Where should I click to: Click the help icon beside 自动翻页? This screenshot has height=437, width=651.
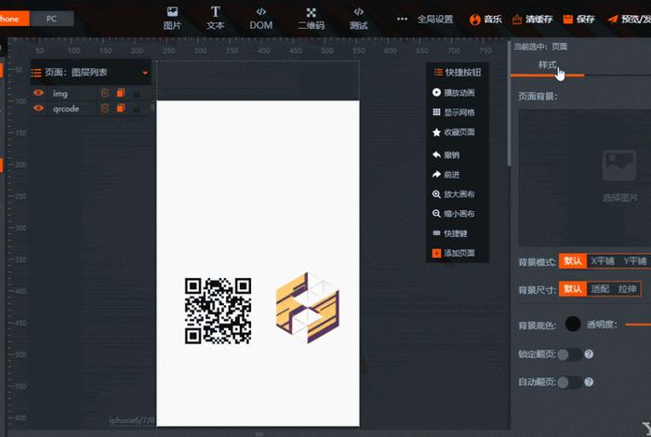coord(589,382)
